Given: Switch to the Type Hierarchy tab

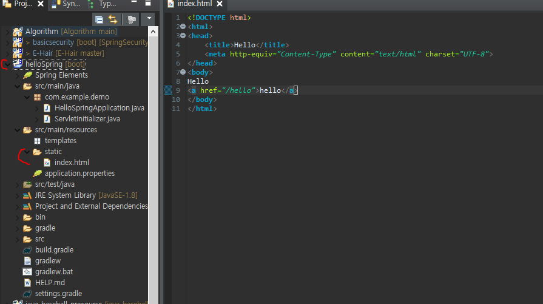Looking at the screenshot, I should (x=102, y=4).
